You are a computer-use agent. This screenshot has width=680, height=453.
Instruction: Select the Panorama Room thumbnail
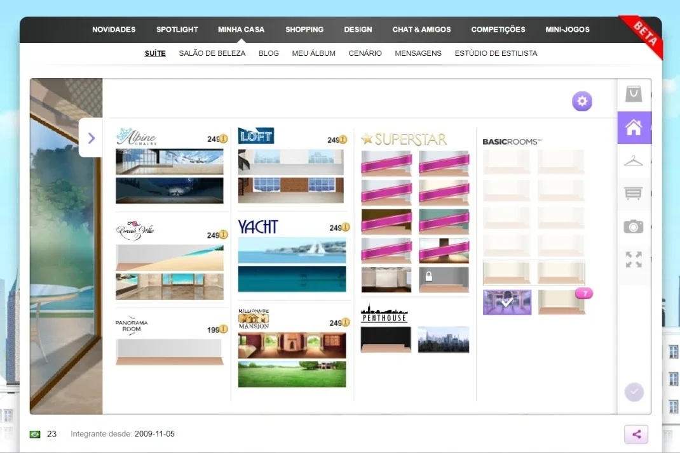[170, 352]
